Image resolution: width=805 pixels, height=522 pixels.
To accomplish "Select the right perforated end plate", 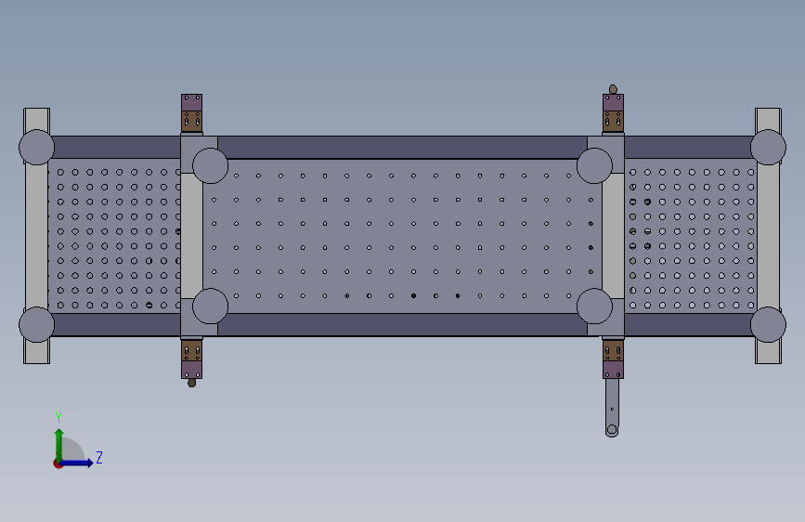I will (691, 236).
